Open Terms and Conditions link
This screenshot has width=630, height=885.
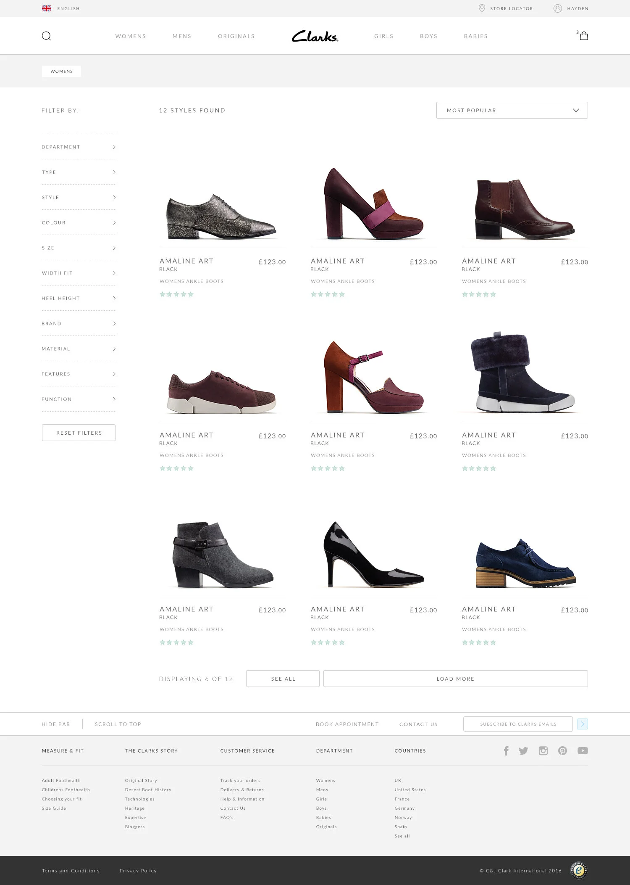[x=71, y=871]
